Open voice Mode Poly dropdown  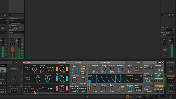pyautogui.click(x=148, y=68)
